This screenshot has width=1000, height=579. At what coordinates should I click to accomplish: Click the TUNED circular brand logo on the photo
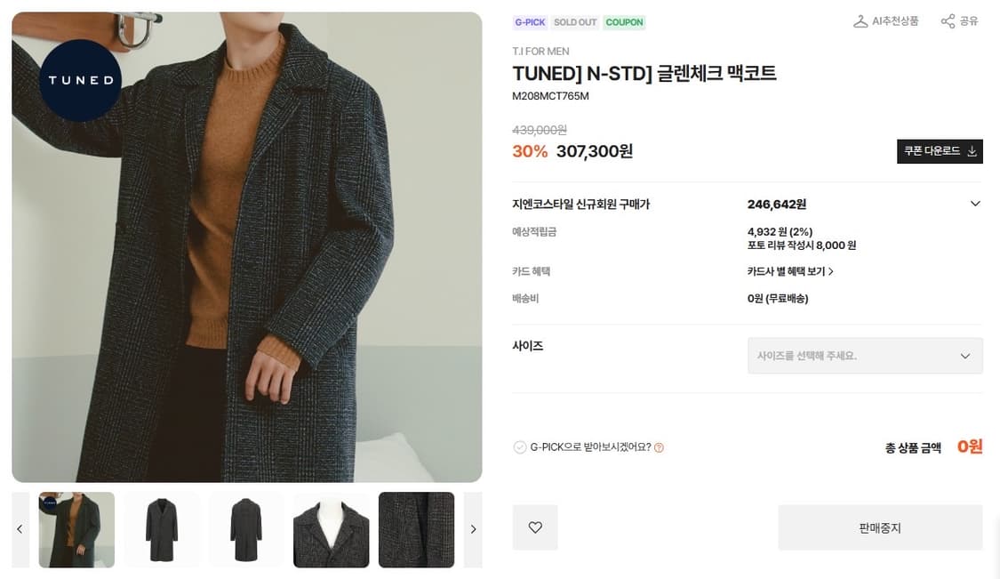80,80
